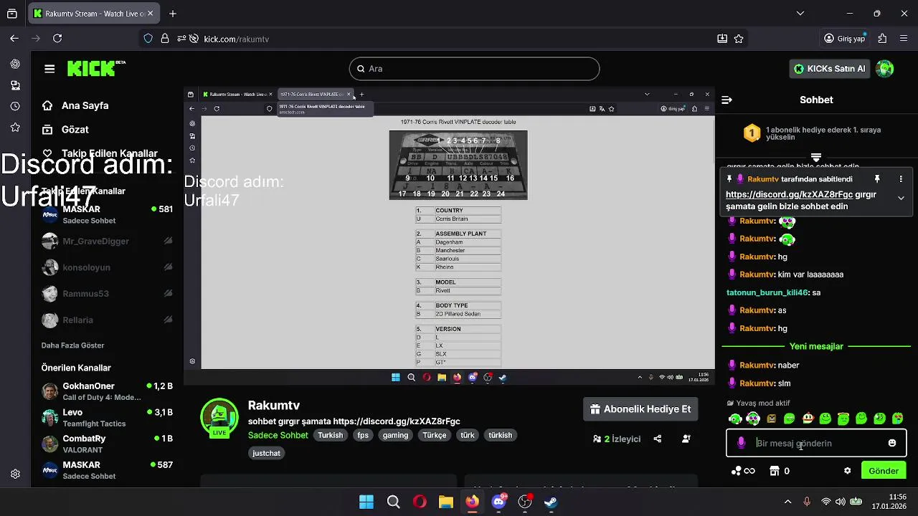Click the Bir mesaj gönderin chat input

point(817,443)
